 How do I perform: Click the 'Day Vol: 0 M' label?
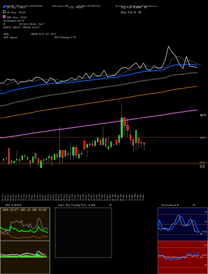(x=131, y=12)
